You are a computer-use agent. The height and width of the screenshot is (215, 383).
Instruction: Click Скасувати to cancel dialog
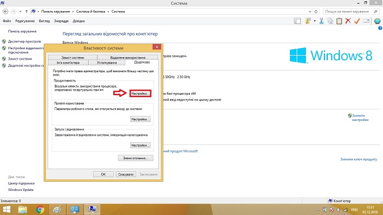click(x=126, y=174)
